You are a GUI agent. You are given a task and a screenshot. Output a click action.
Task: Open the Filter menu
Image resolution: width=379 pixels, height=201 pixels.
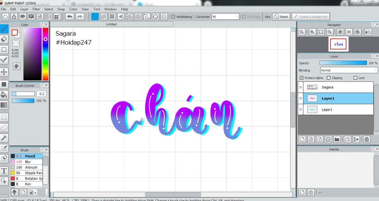click(x=36, y=9)
